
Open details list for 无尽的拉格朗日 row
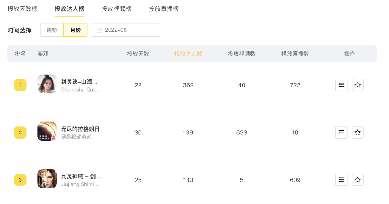tap(341, 132)
